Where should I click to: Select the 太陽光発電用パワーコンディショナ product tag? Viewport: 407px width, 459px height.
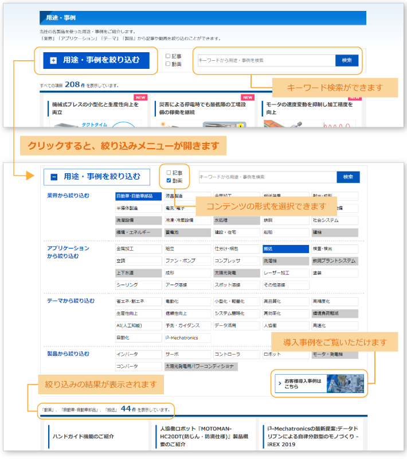pos(201,367)
